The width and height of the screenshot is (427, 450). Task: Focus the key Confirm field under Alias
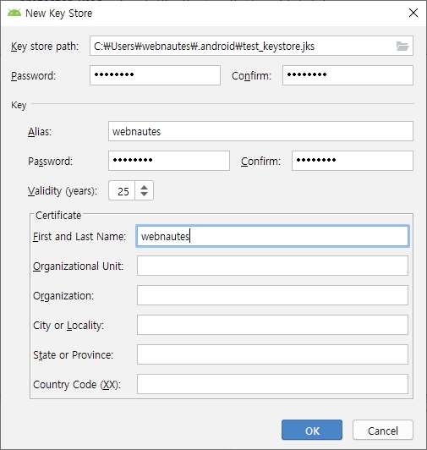[353, 161]
